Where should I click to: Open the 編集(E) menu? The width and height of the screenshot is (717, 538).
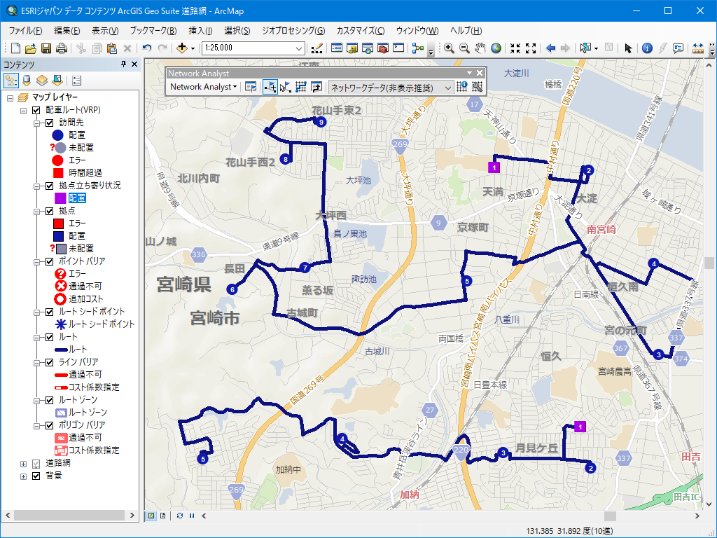(x=67, y=31)
